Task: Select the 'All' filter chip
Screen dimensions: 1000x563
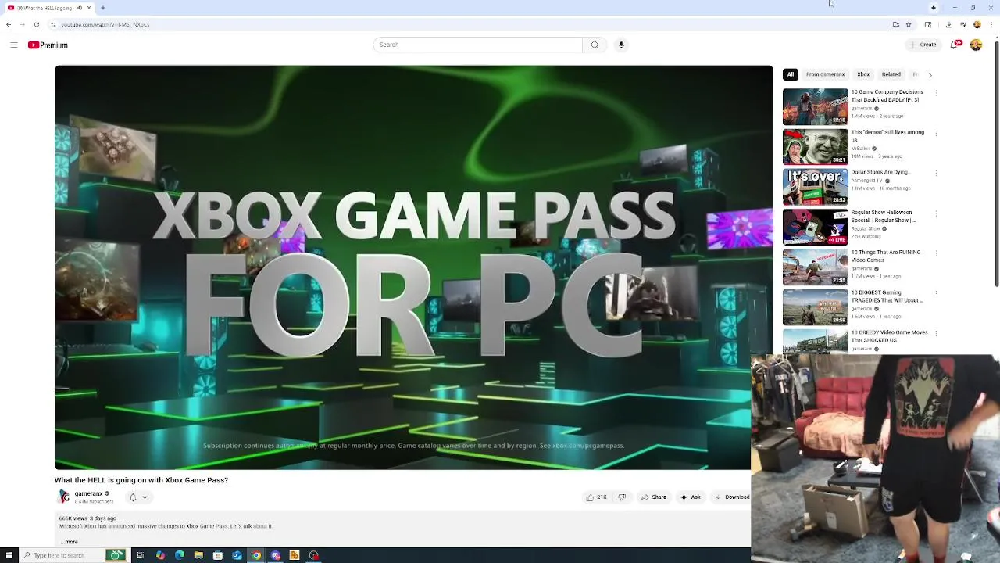Action: click(791, 74)
